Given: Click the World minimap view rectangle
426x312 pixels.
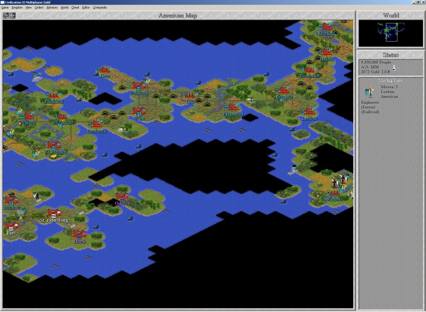Looking at the screenshot, I should click(x=391, y=32).
